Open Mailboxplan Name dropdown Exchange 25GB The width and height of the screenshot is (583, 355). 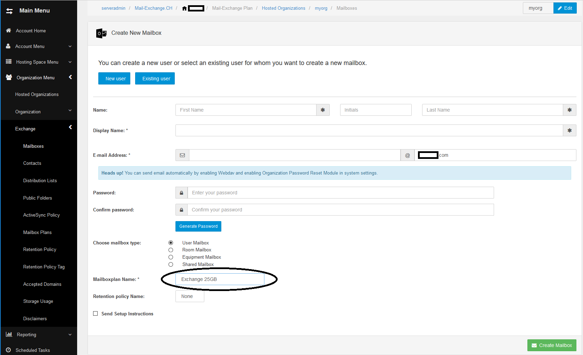pos(220,279)
